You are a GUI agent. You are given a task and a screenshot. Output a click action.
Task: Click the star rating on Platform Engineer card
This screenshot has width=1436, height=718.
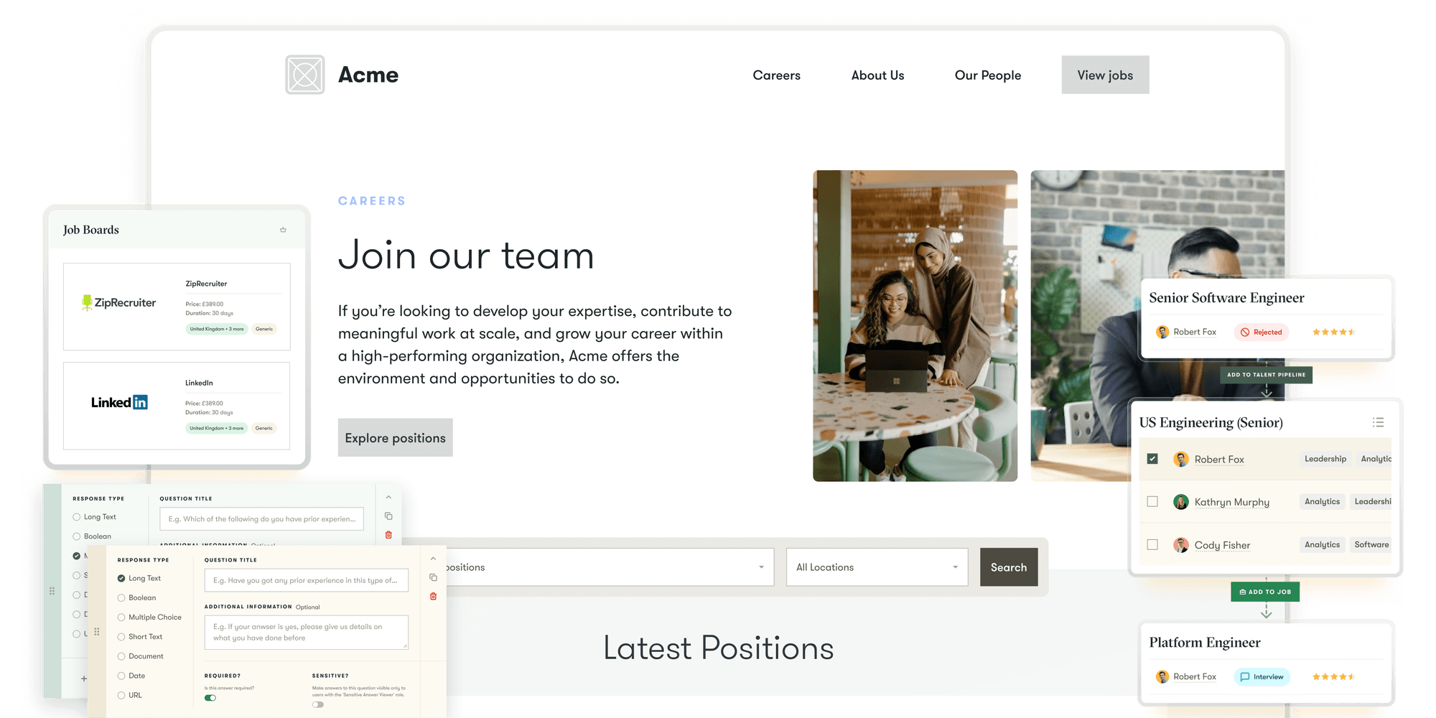click(x=1333, y=676)
